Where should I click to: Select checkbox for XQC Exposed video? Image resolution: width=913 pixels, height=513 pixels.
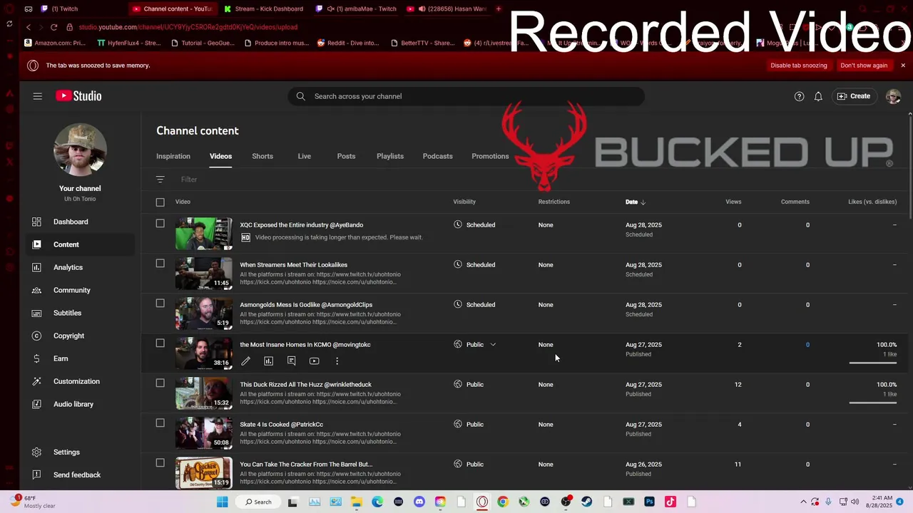click(x=160, y=224)
